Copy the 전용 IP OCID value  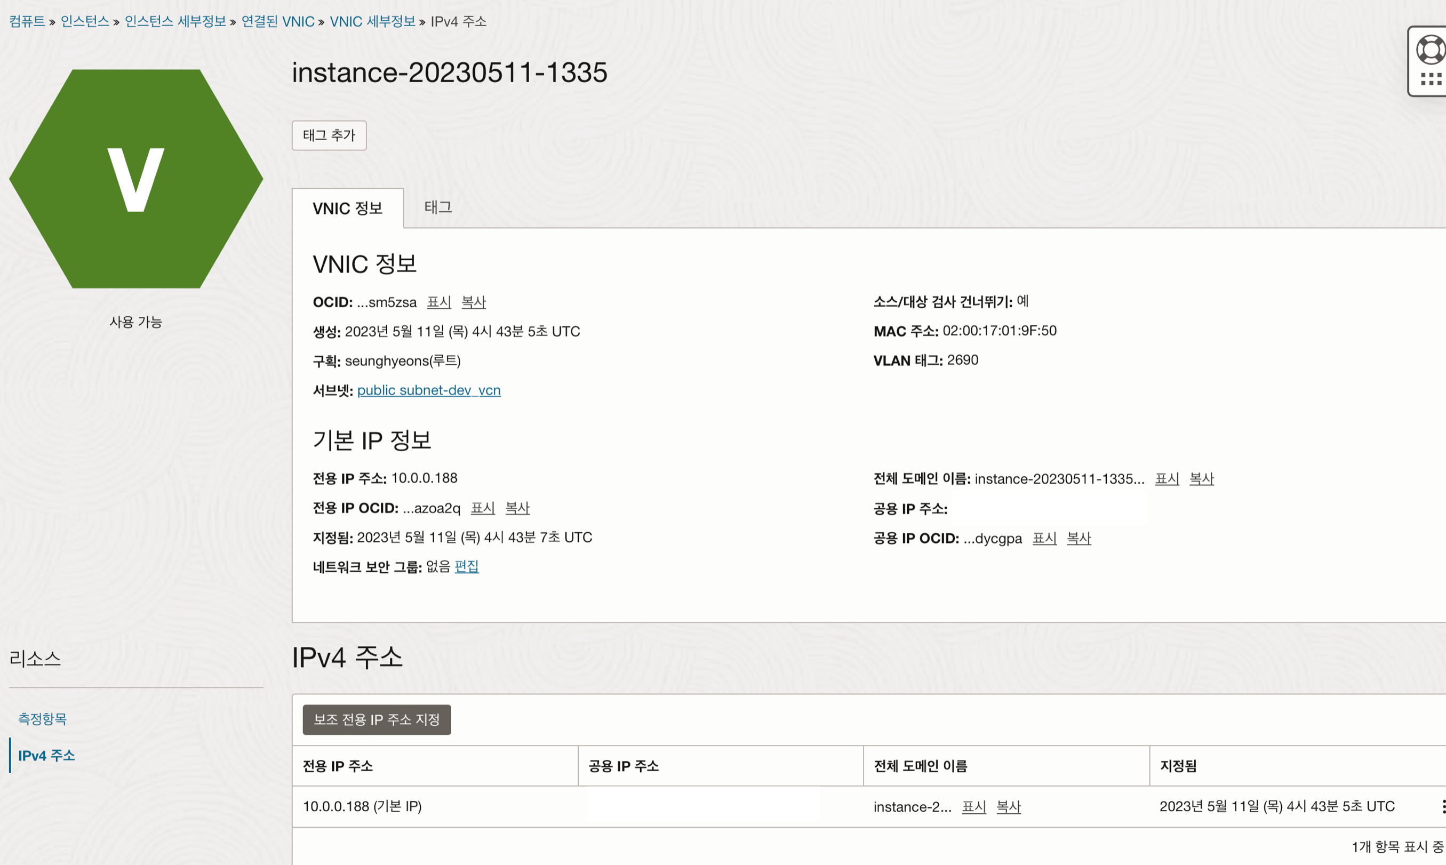(x=517, y=508)
